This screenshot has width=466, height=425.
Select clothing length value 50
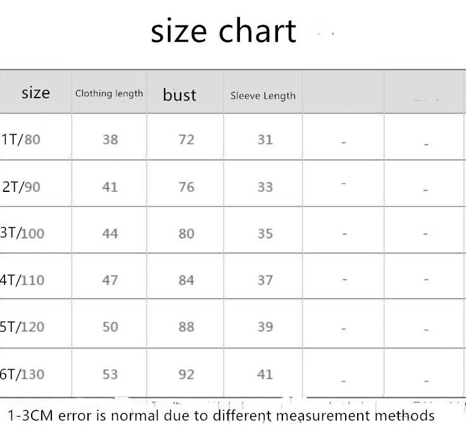110,327
